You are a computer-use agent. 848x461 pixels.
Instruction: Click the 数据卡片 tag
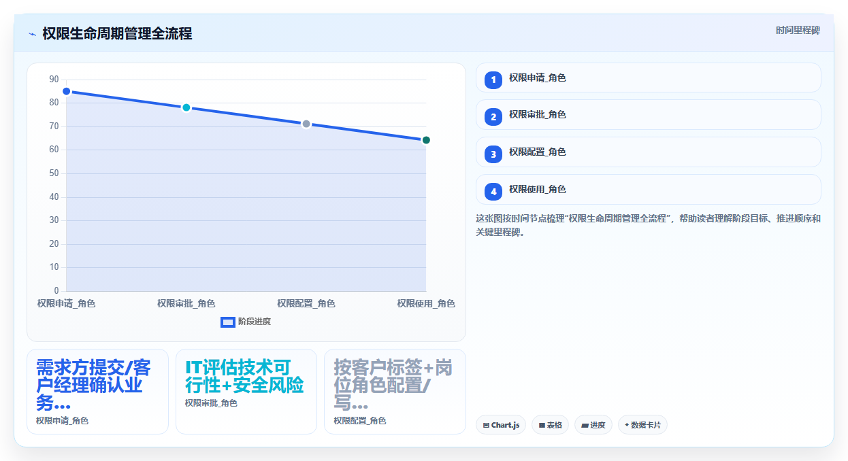(x=642, y=425)
